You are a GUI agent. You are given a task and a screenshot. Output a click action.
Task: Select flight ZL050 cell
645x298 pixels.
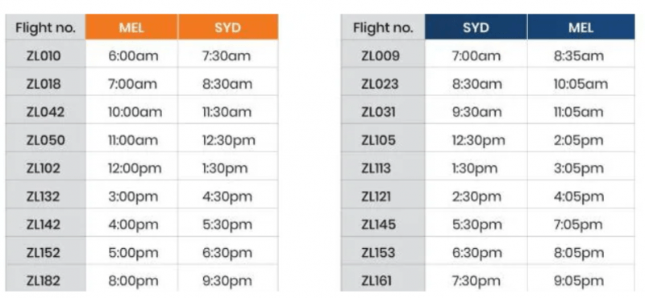[46, 140]
